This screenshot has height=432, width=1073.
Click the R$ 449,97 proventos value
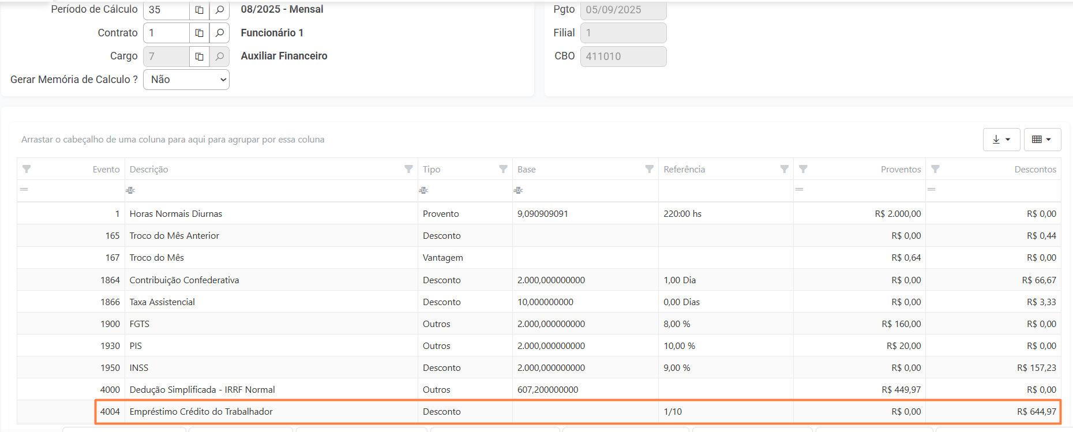(901, 389)
